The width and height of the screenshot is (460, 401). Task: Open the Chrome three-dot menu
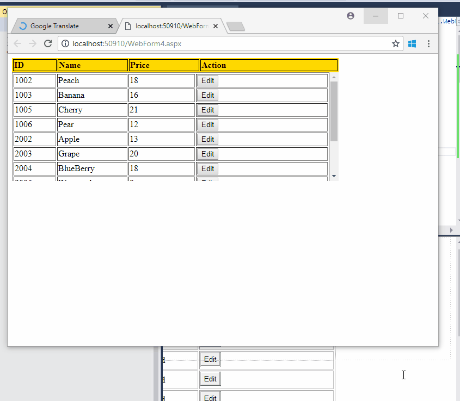pyautogui.click(x=429, y=43)
